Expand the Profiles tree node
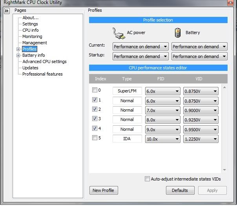237x206 pixels. 18,49
